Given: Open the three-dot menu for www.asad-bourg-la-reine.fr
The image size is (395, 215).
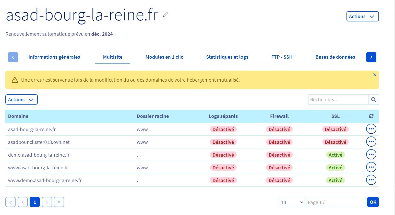Looking at the screenshot, I should click(371, 167).
